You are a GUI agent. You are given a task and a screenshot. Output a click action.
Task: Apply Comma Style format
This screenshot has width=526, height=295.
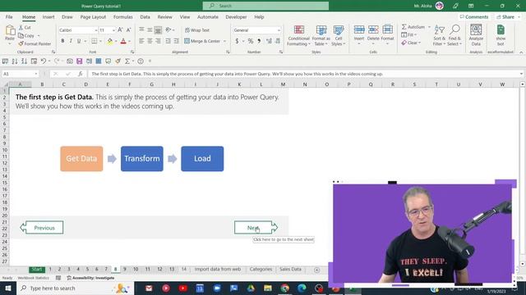point(259,41)
